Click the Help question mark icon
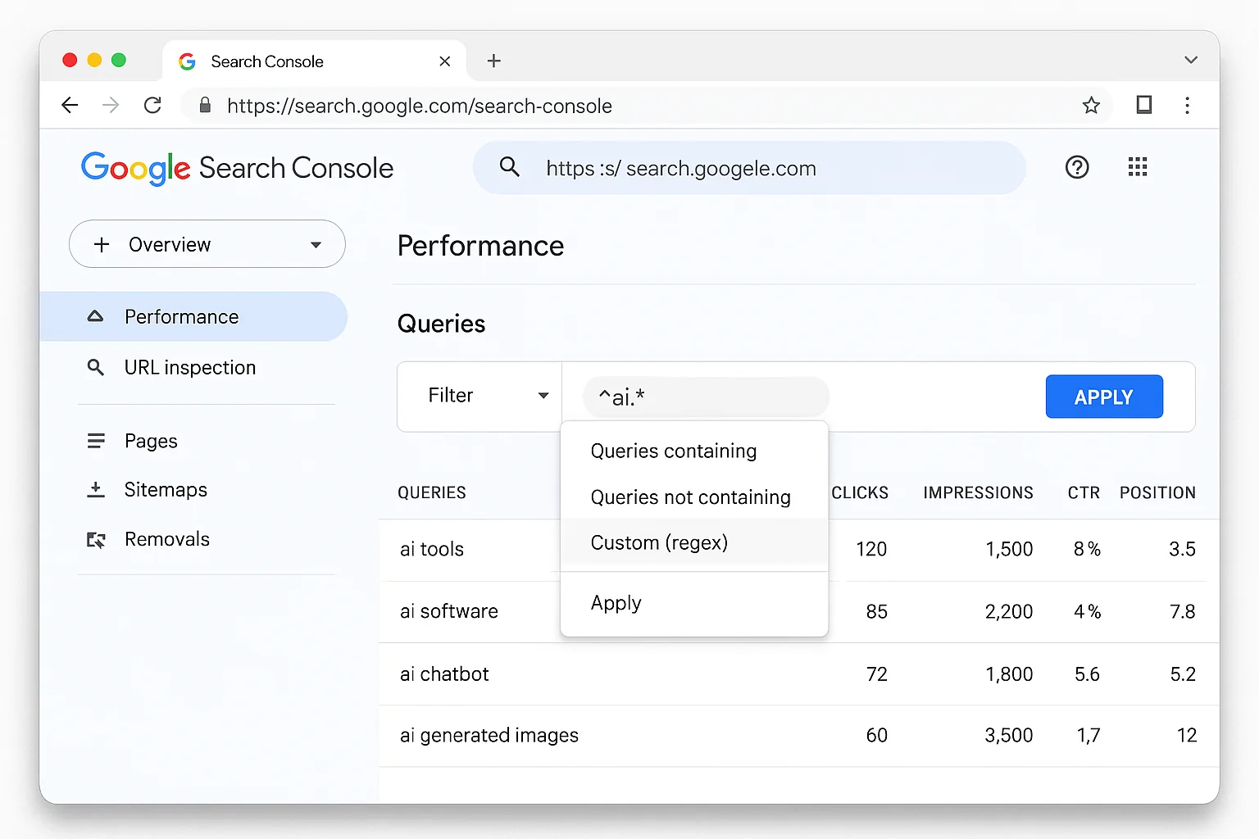The image size is (1259, 839). [x=1076, y=168]
